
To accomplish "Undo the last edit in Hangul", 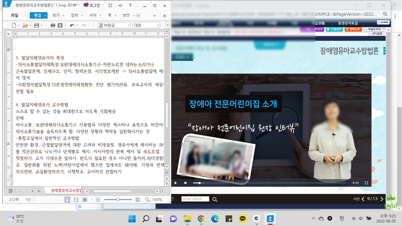I will point(72,25).
